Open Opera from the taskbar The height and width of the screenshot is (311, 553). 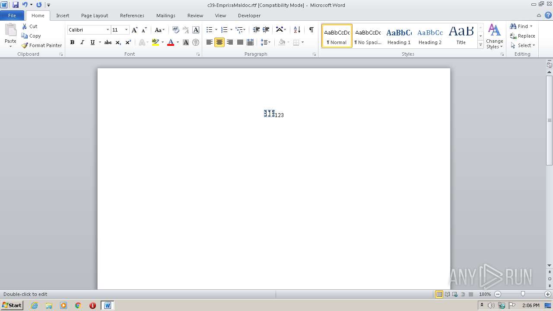tap(92, 305)
